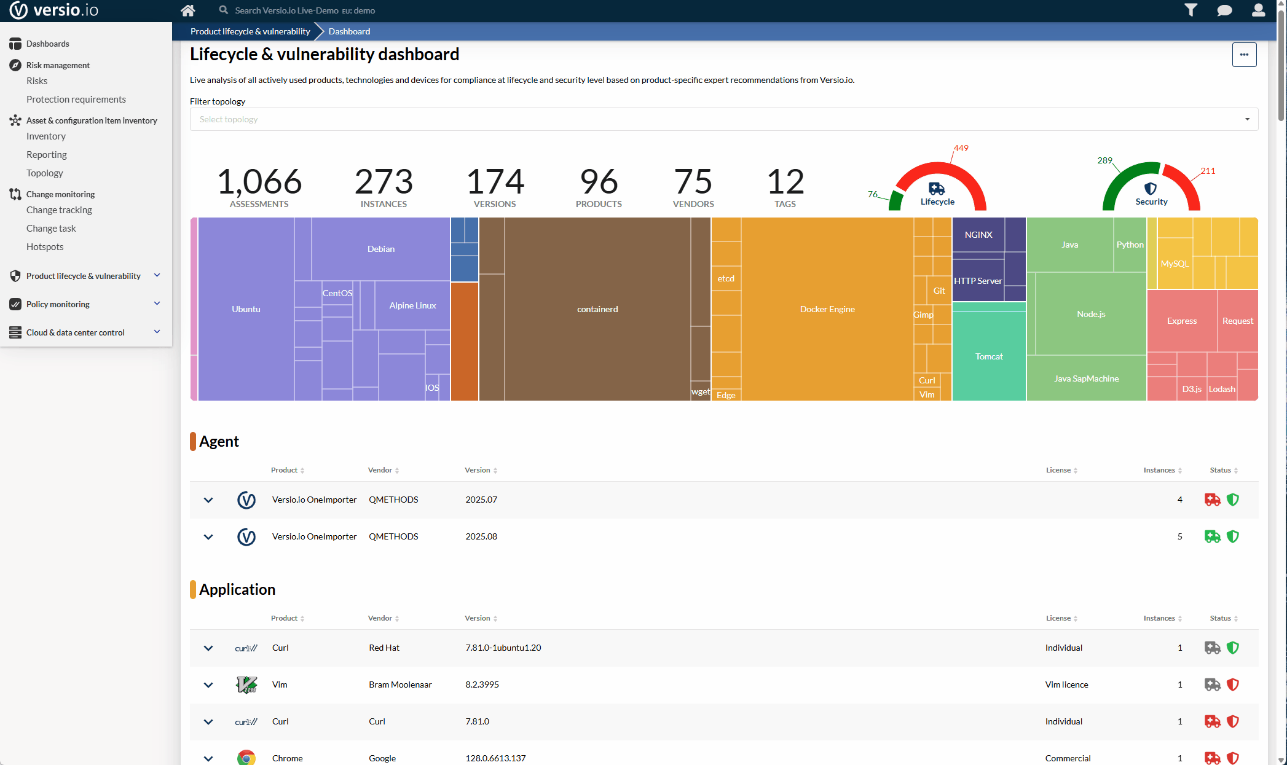Expand the Policy monitoring sidebar section

coord(157,304)
